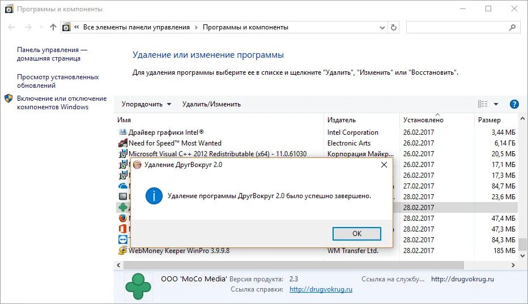This screenshot has width=528, height=304.
Task: Go back with the left arrow
Action: [x=11, y=27]
